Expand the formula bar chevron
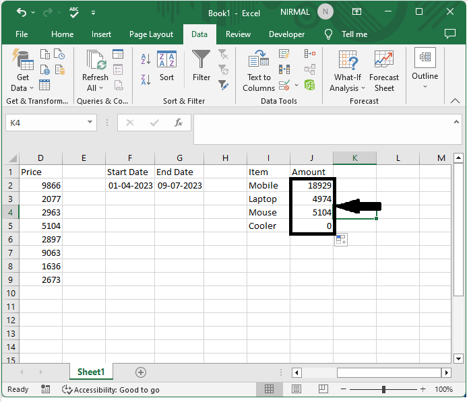Image resolution: width=469 pixels, height=402 pixels. (x=456, y=122)
